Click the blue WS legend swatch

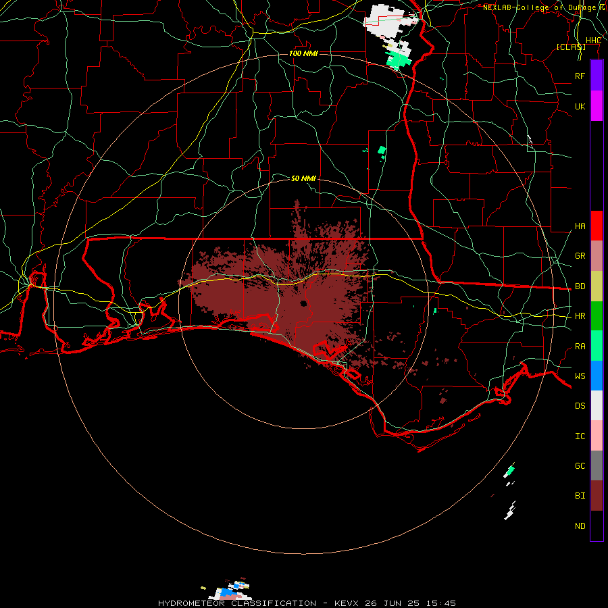pyautogui.click(x=597, y=376)
